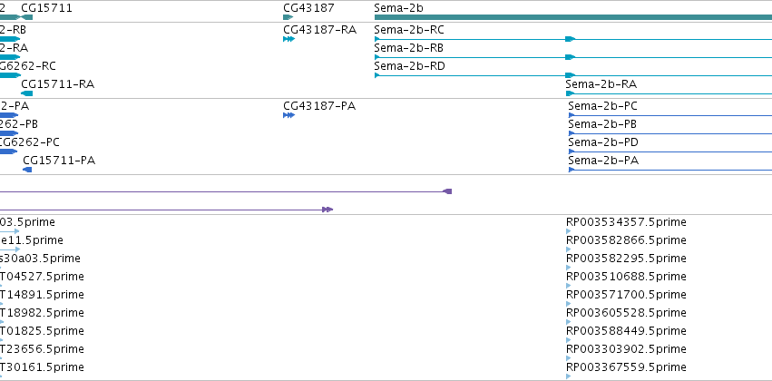
Task: Select RP003303902.5prime feature label
Action: (626, 349)
